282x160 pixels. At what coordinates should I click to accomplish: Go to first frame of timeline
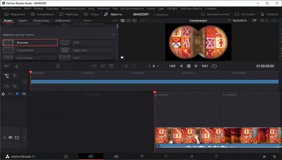pyautogui.click(x=172, y=66)
